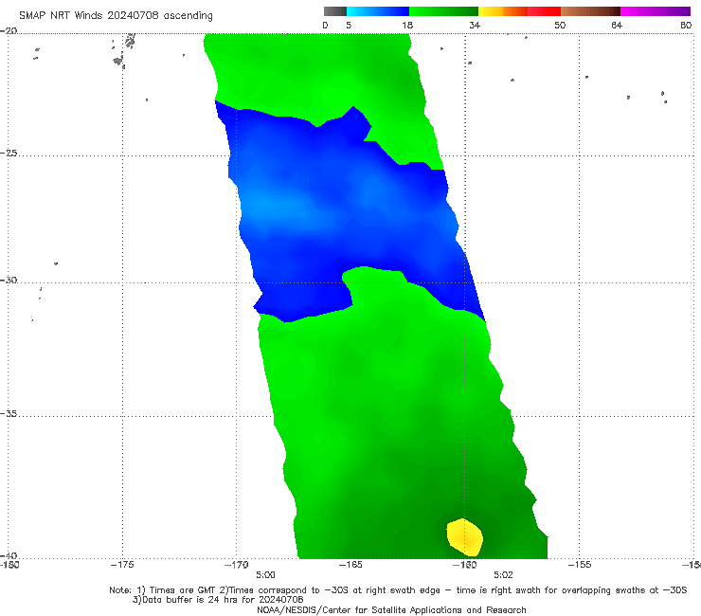The height and width of the screenshot is (616, 701).
Task: Click the longitude axis label '-160'
Action: 465,565
